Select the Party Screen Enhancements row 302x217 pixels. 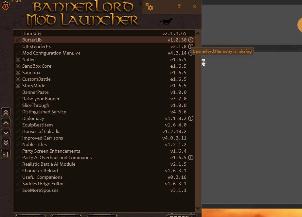104,151
